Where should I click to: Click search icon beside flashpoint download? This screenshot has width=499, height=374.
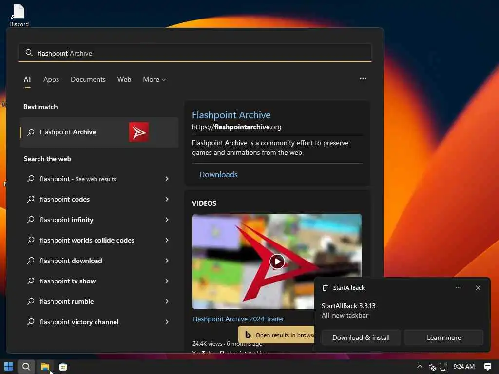tap(31, 261)
